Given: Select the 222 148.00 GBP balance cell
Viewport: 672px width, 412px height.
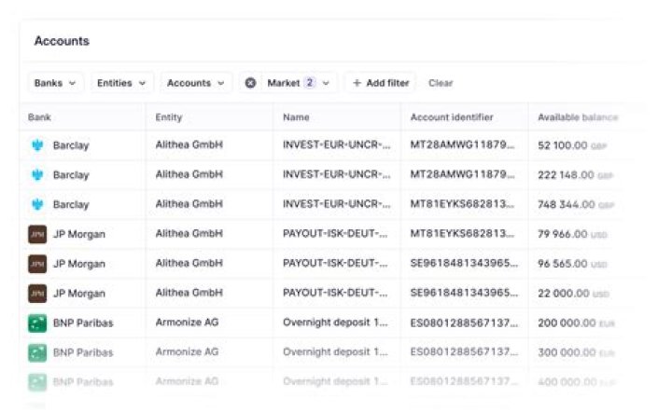Looking at the screenshot, I should pos(576,175).
